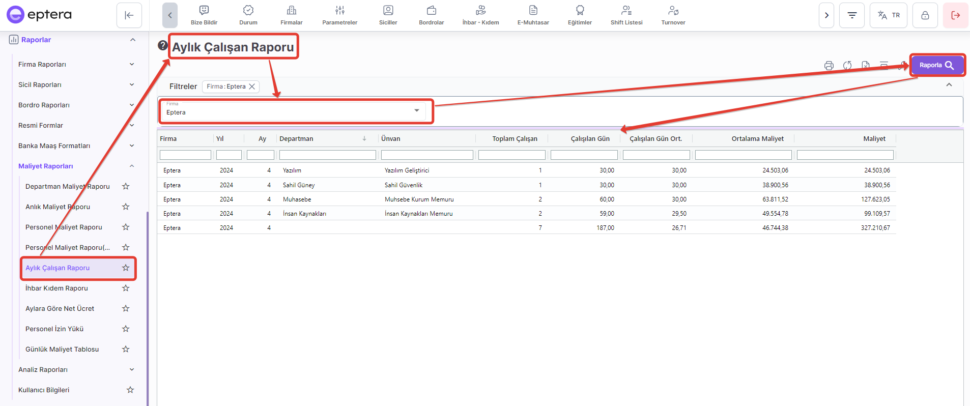Open Bordrolar from the top toolbar
Screen dimensions: 970x406
tap(431, 15)
